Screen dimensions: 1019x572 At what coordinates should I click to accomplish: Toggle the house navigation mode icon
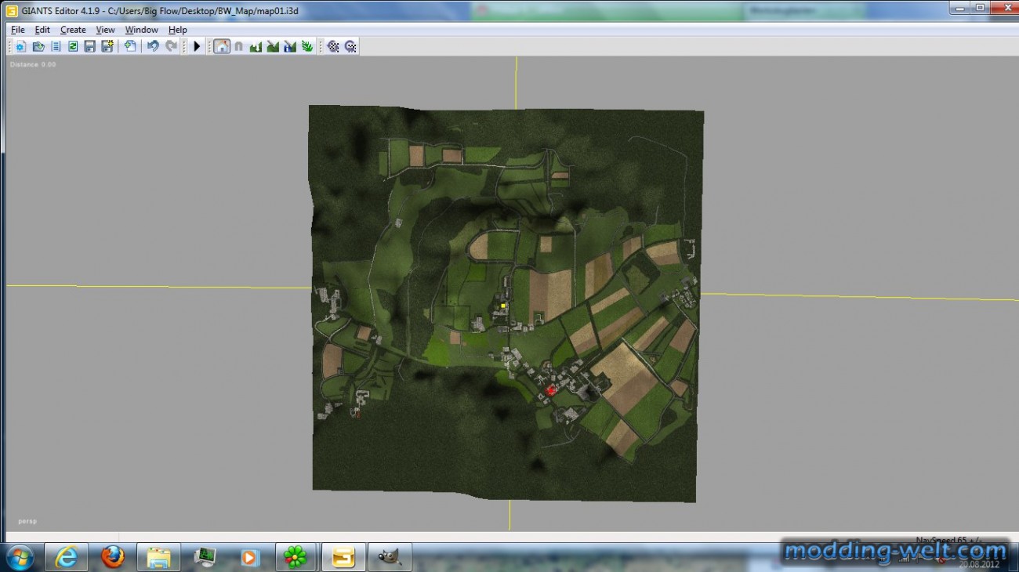click(222, 46)
